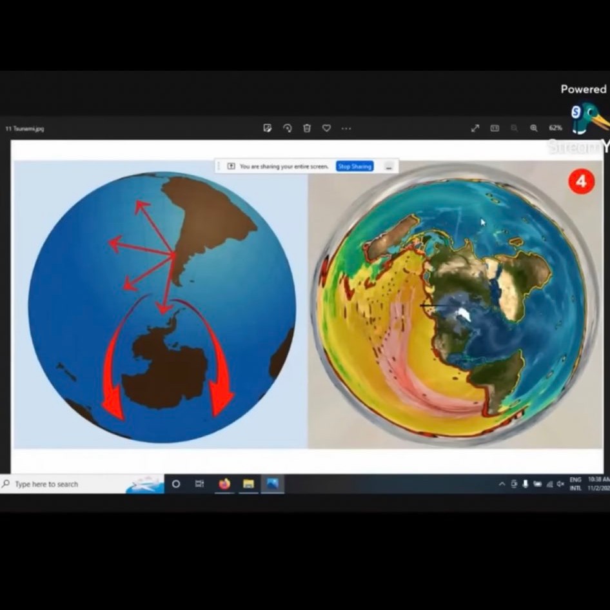Click the microphone tray icon
The height and width of the screenshot is (610, 610).
coord(525,484)
